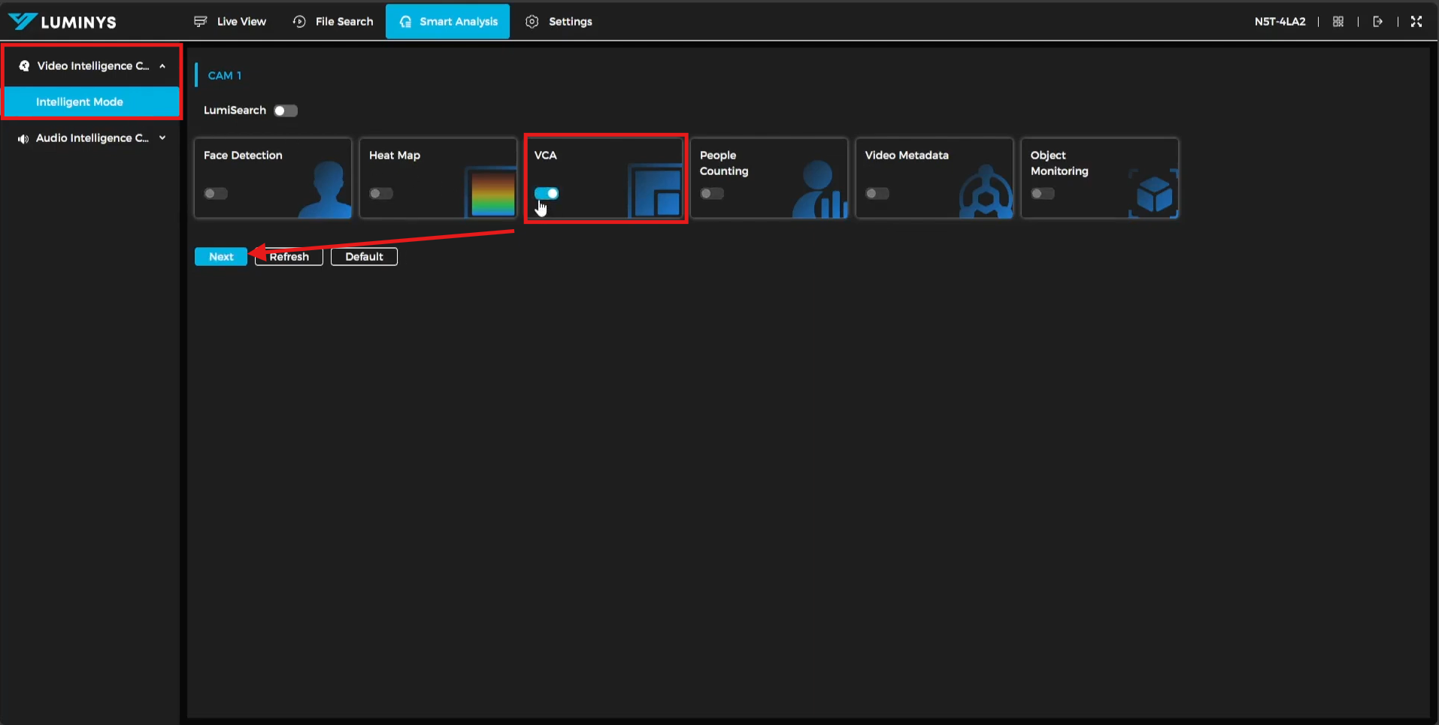The height and width of the screenshot is (725, 1439).
Task: Click the Video Metadata film reel icon
Action: 985,194
